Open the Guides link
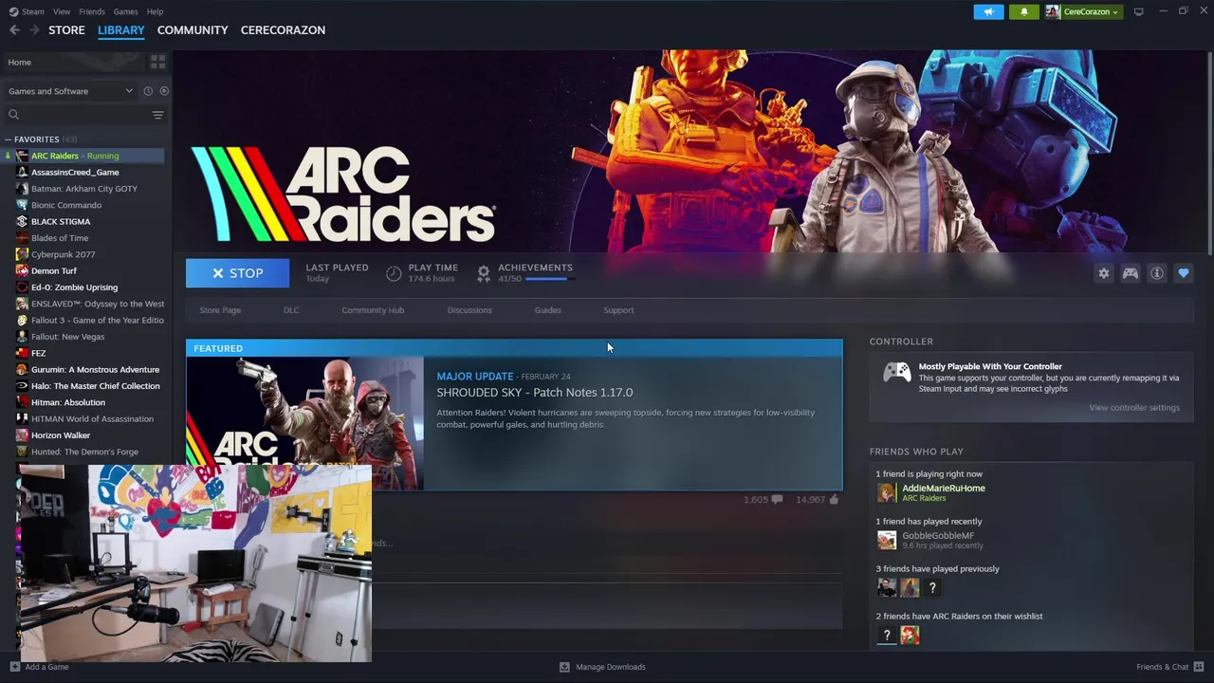1214x683 pixels. [x=547, y=310]
